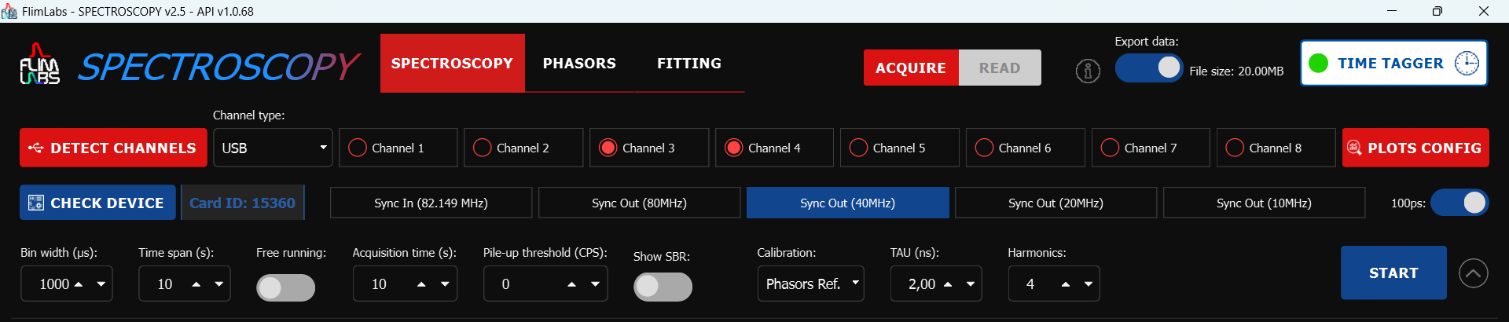Image resolution: width=1509 pixels, height=322 pixels.
Task: Decrease the TAU value
Action: pyautogui.click(x=971, y=284)
